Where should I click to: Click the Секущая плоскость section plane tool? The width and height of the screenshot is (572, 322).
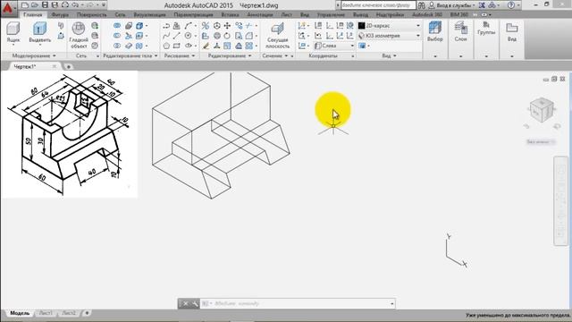(278, 35)
